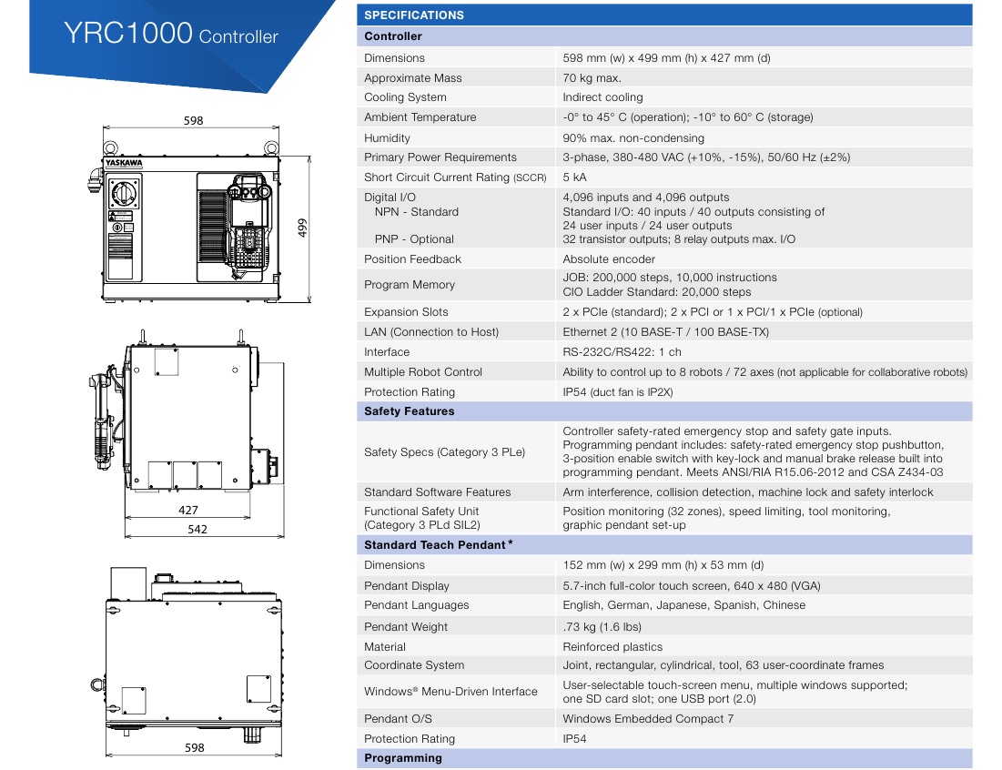The image size is (1002, 770).
Task: Click 'IP54 (duct fan is IP2X)' value
Action: click(x=617, y=391)
